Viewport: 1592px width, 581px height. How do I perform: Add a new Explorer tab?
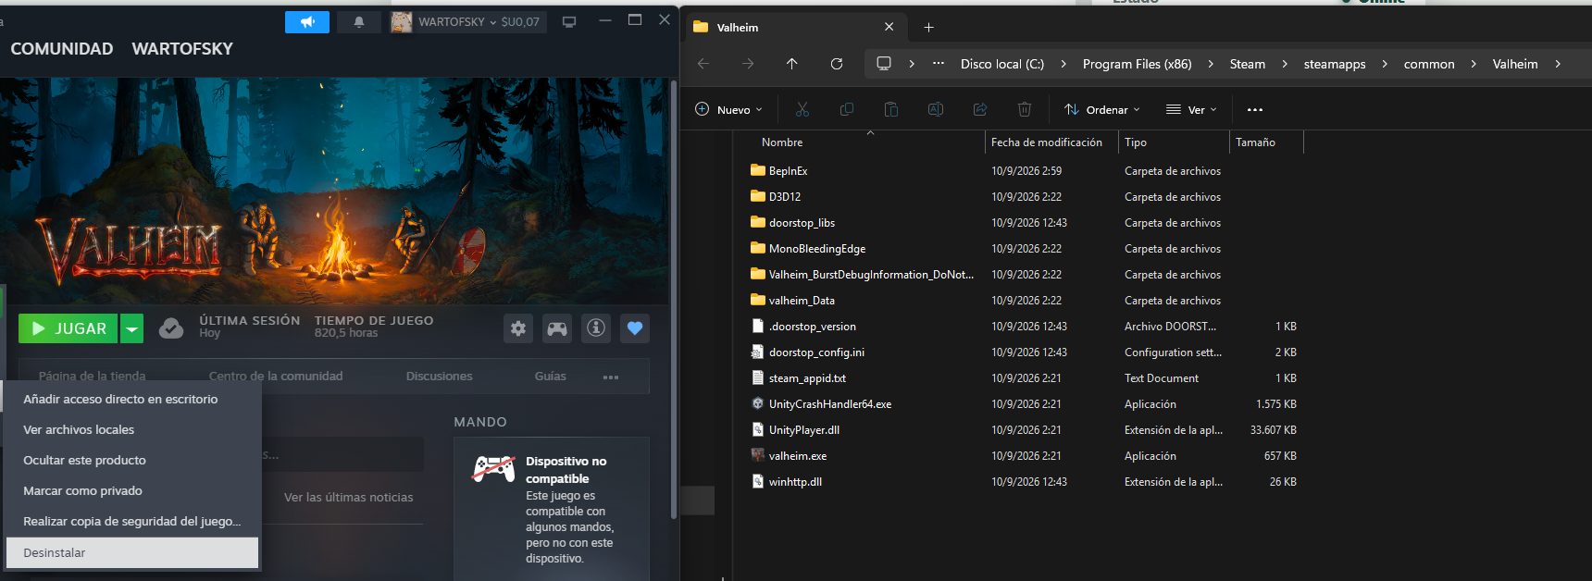pos(928,27)
